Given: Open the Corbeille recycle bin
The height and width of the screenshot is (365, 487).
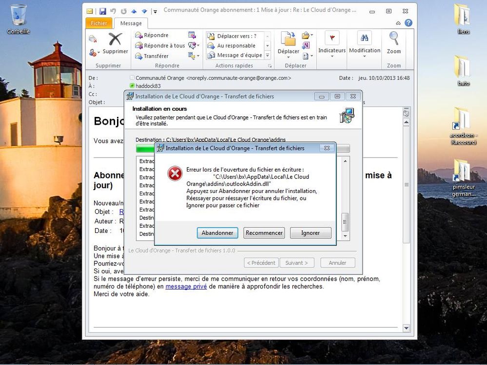Looking at the screenshot, I should [19, 19].
